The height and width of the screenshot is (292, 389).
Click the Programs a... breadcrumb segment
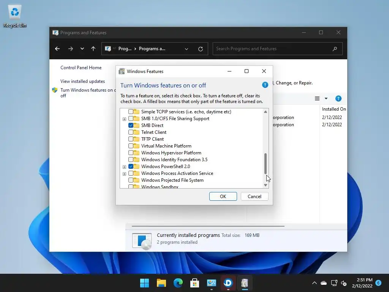[152, 49]
